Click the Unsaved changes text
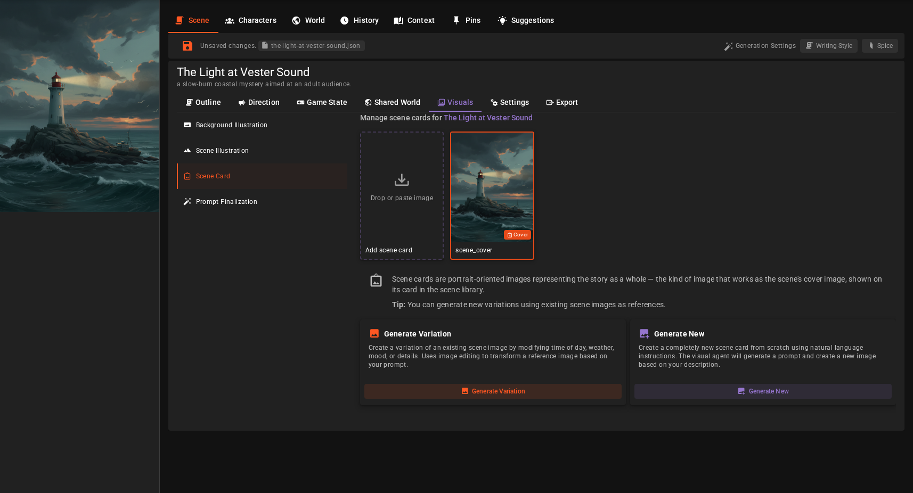This screenshot has height=493, width=913. pos(228,46)
